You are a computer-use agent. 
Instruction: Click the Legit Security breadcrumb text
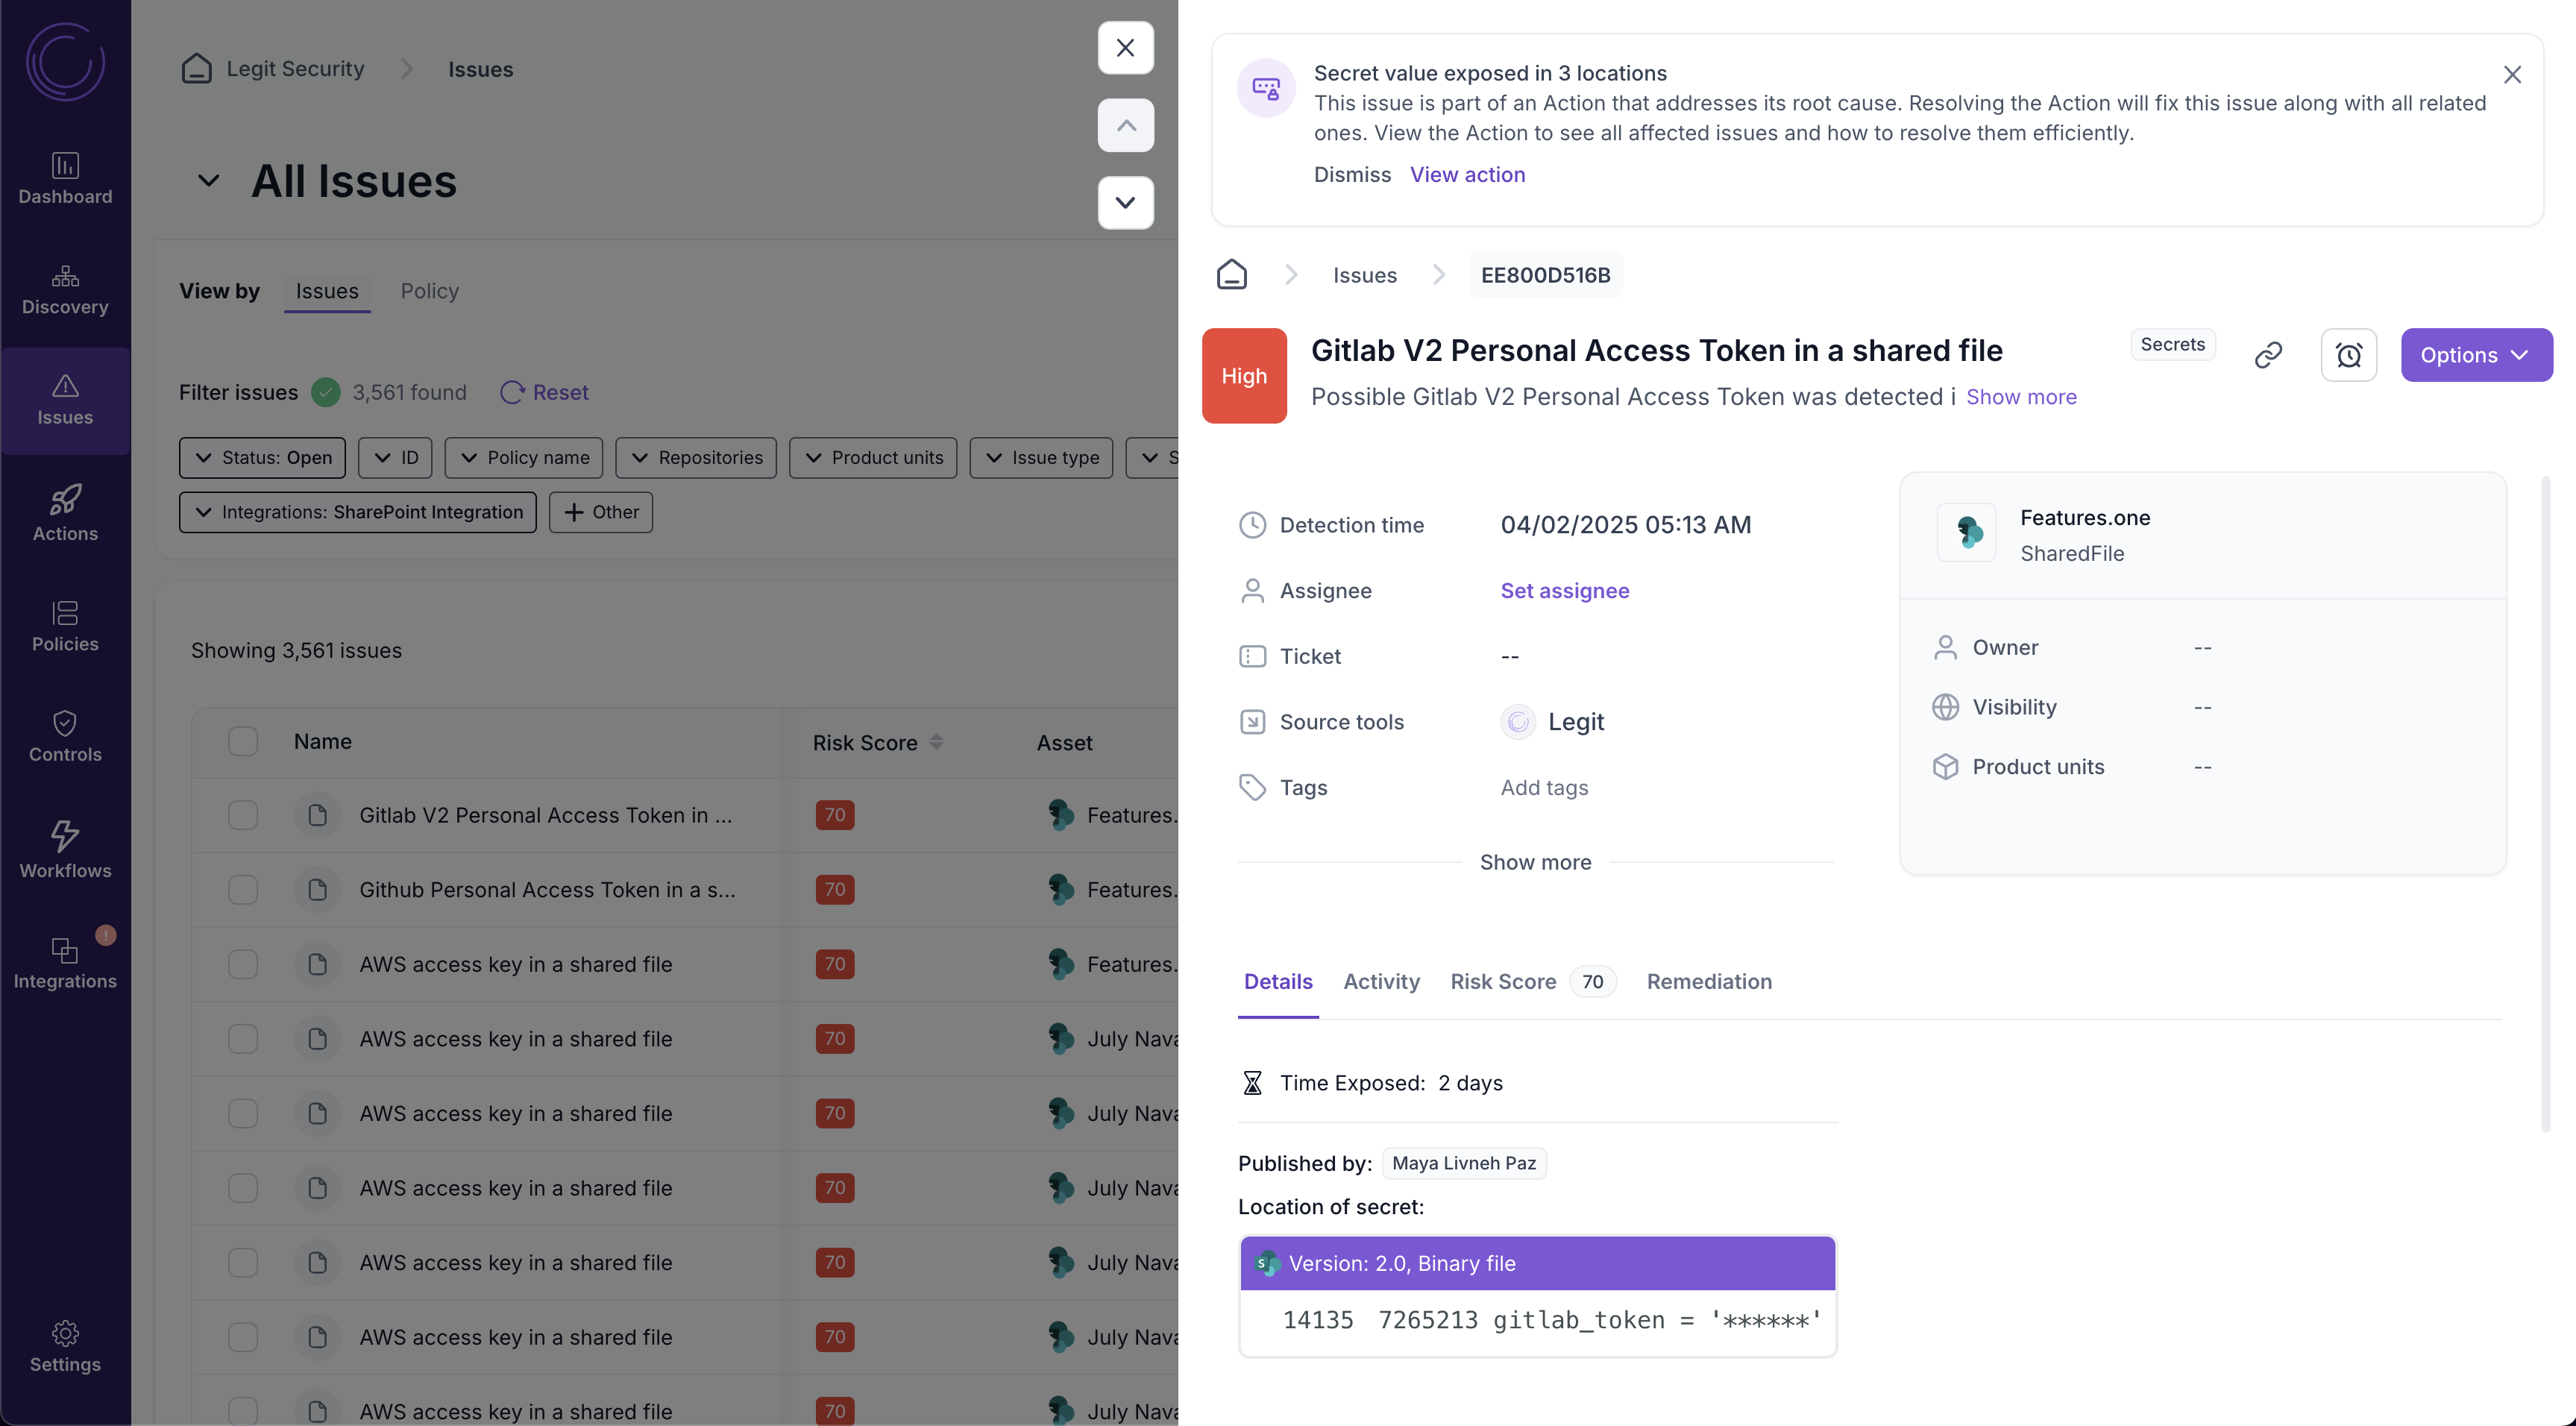(295, 68)
